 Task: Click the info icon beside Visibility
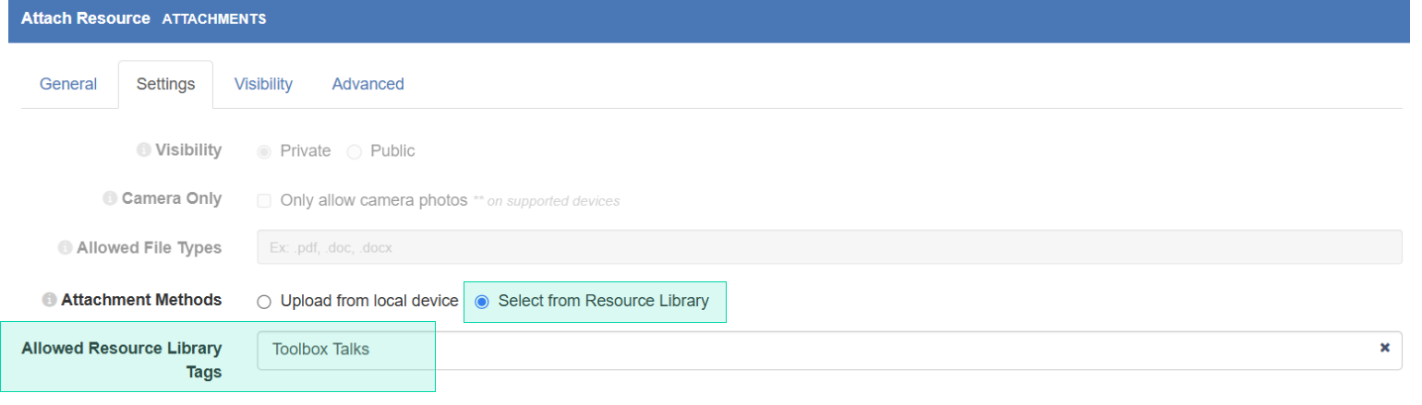point(143,150)
